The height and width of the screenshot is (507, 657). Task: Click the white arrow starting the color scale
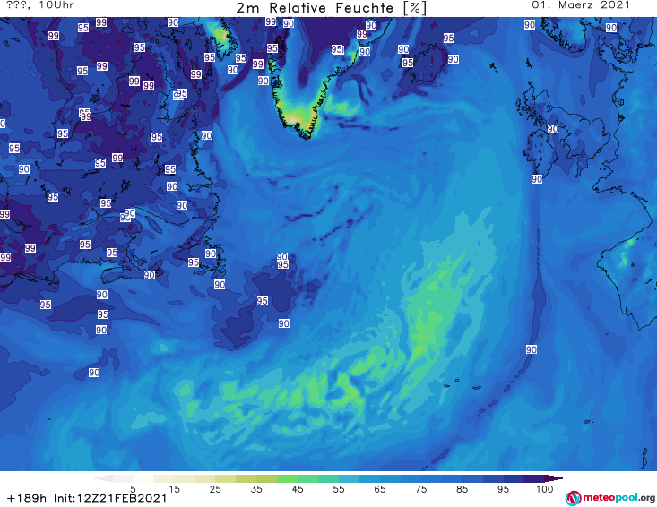(103, 478)
